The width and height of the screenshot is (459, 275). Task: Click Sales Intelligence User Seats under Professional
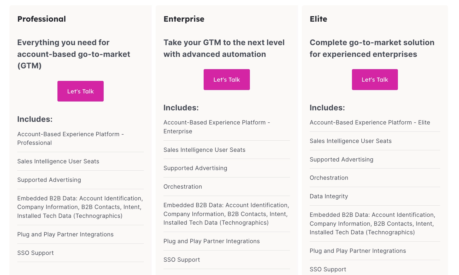click(58, 161)
